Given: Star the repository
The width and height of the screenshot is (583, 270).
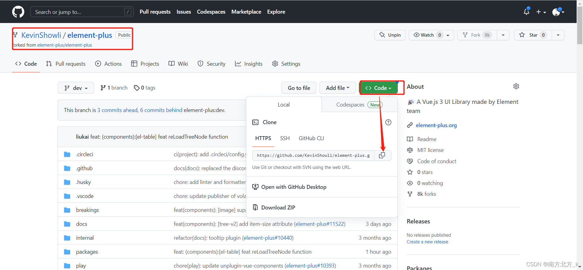Looking at the screenshot, I should click(533, 35).
